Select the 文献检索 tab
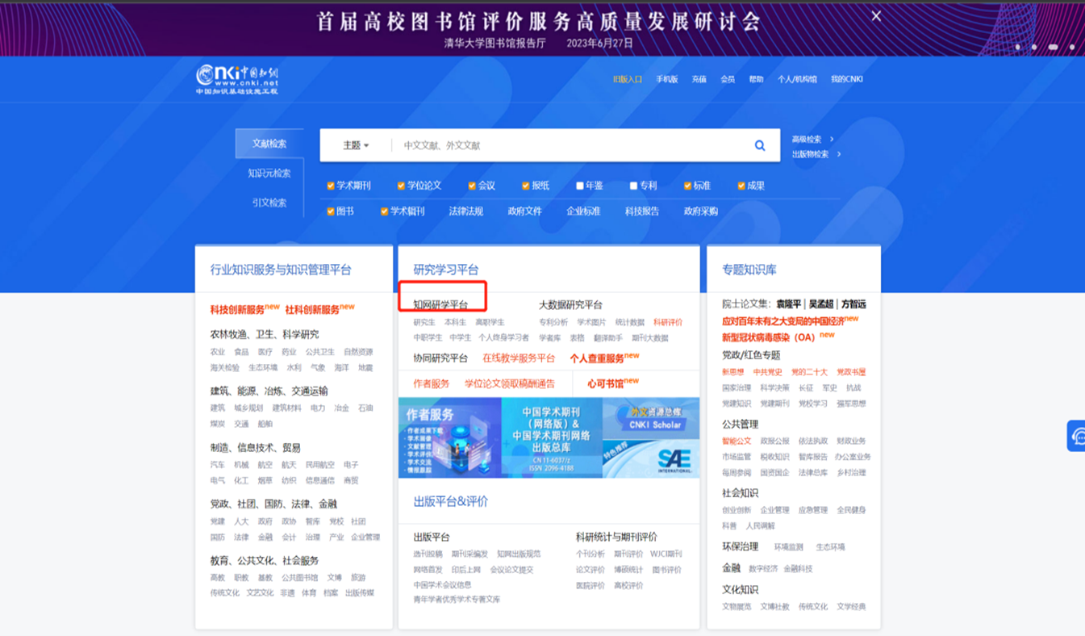This screenshot has width=1085, height=636. tap(269, 144)
